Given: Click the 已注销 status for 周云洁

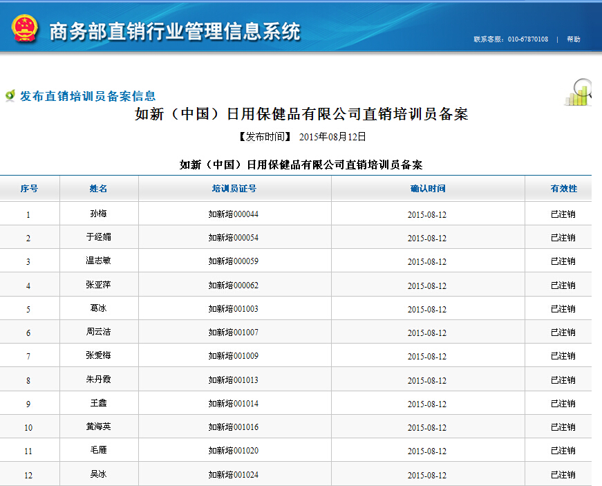Looking at the screenshot, I should tap(563, 333).
